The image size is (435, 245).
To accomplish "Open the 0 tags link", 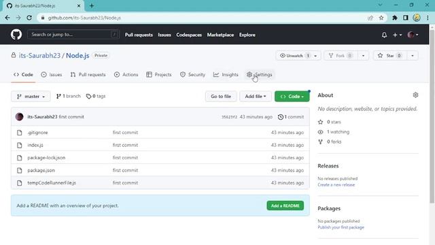I will click(x=96, y=96).
